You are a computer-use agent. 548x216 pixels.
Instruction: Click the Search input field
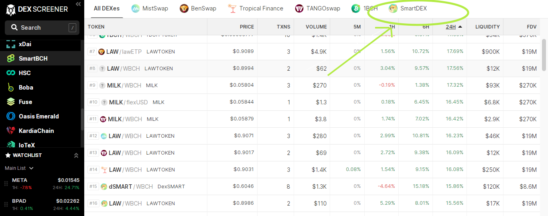(x=42, y=28)
